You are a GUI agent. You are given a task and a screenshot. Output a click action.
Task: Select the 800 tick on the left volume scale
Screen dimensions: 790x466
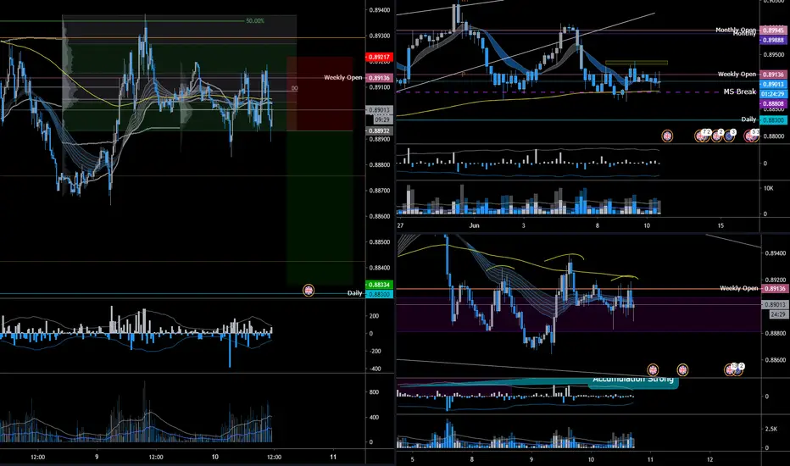coord(375,392)
